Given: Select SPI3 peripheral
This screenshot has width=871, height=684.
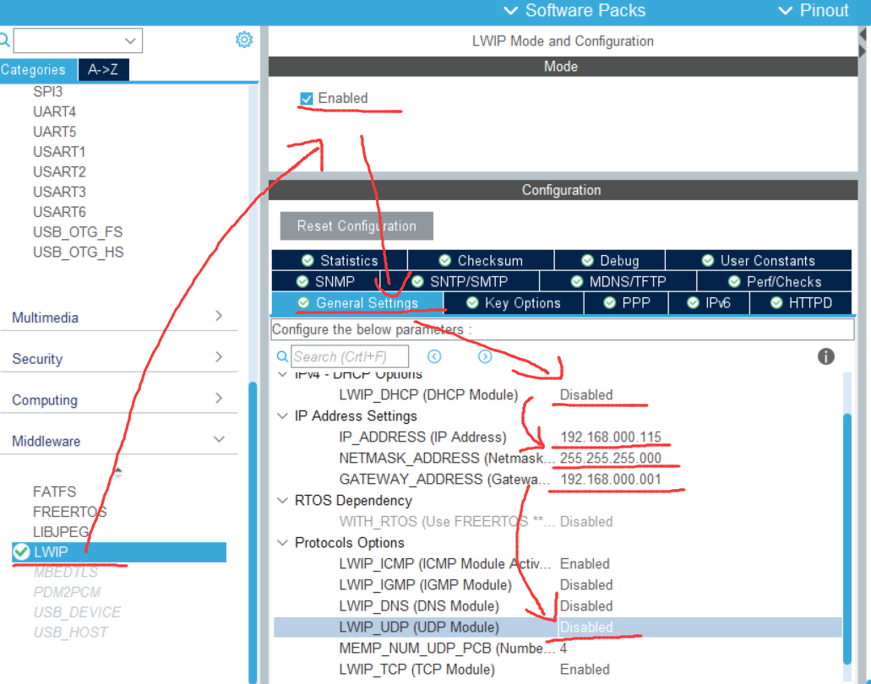Looking at the screenshot, I should 48,91.
